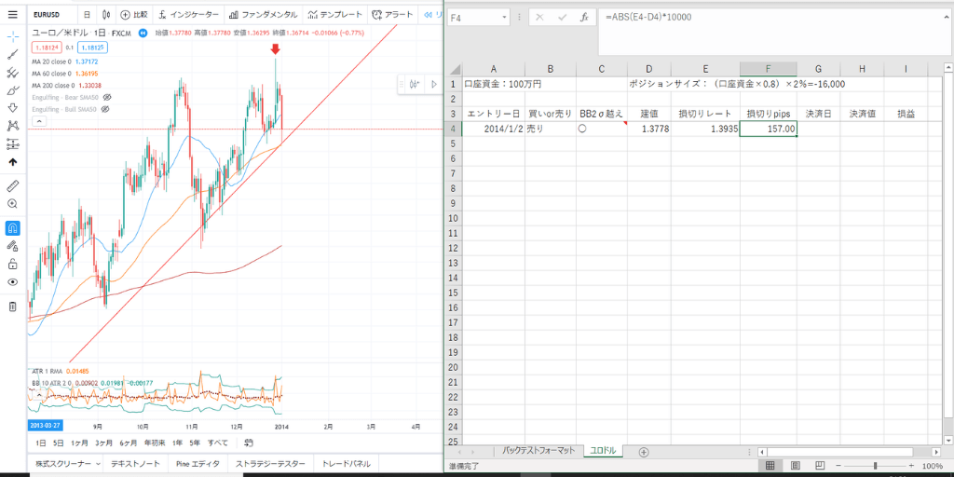This screenshot has width=954, height=477.
Task: Open the Pine エディタ tab
Action: (198, 464)
